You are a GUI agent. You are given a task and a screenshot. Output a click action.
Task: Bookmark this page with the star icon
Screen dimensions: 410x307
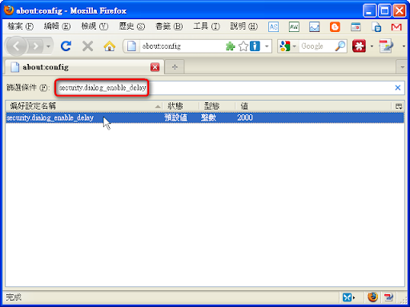pos(243,46)
